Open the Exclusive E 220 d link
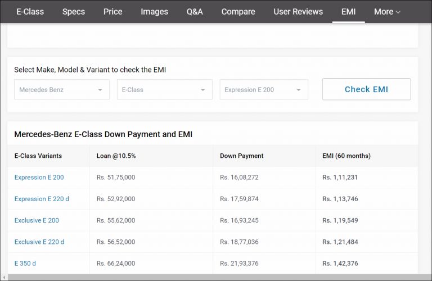Image resolution: width=432 pixels, height=281 pixels. click(39, 242)
